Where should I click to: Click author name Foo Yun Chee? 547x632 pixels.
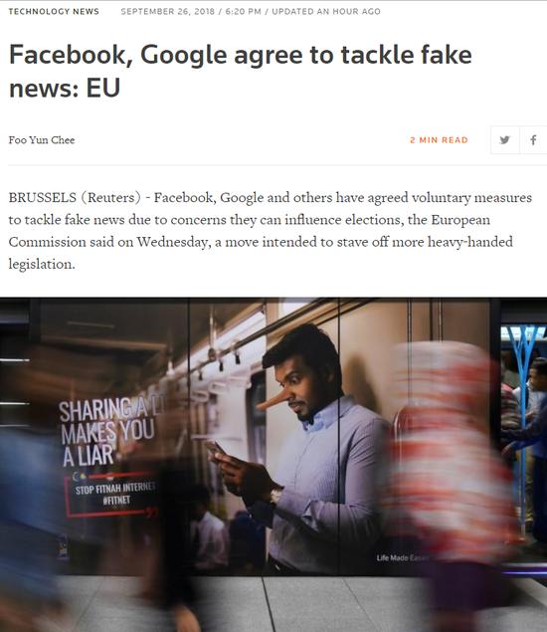click(x=42, y=140)
